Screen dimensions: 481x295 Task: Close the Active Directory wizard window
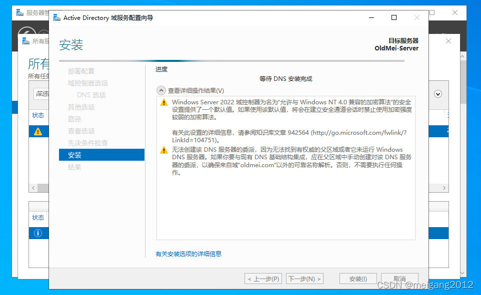tap(417, 18)
